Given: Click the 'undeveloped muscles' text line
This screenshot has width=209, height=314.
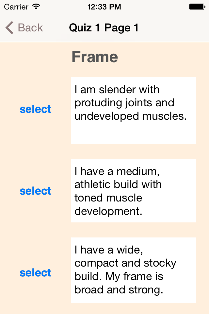Looking at the screenshot, I should [131, 116].
